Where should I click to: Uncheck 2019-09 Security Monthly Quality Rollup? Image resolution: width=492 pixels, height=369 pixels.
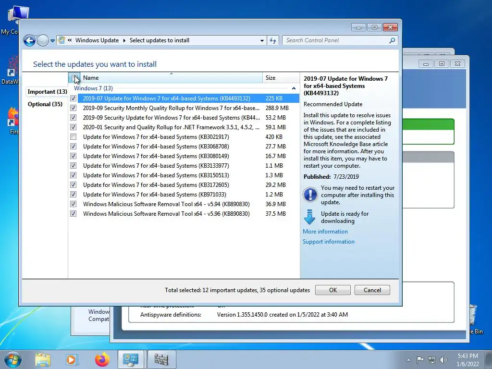pyautogui.click(x=73, y=108)
